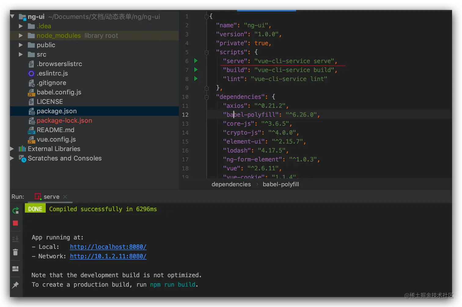Click the npm icon on serve tab
This screenshot has height=307, width=462.
coord(38,197)
